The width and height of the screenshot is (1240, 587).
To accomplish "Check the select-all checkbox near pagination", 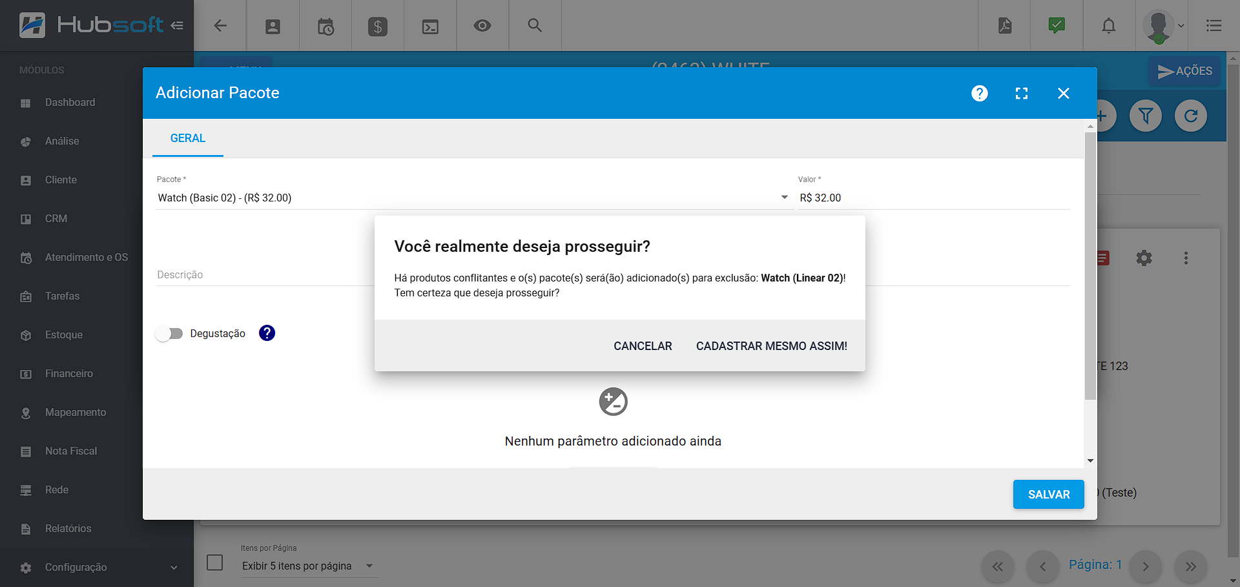I will point(215,562).
